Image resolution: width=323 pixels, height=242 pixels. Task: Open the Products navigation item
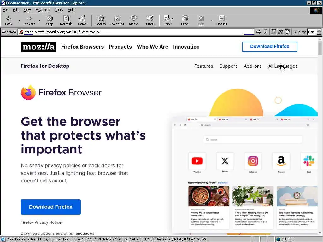pos(120,47)
